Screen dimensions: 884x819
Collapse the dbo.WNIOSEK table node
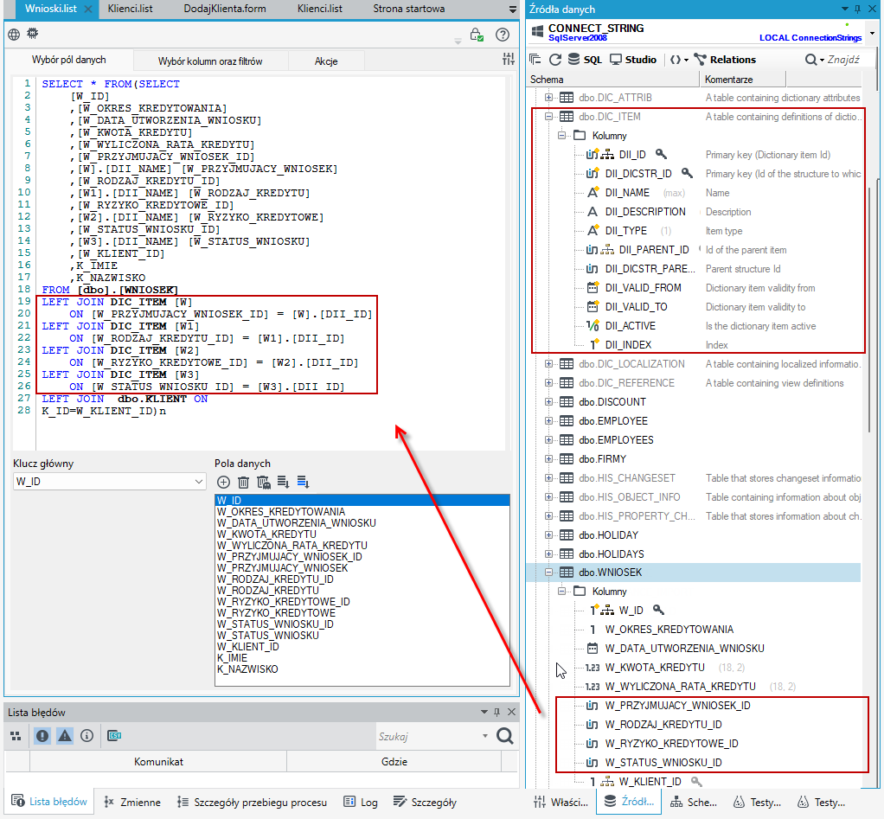(548, 573)
